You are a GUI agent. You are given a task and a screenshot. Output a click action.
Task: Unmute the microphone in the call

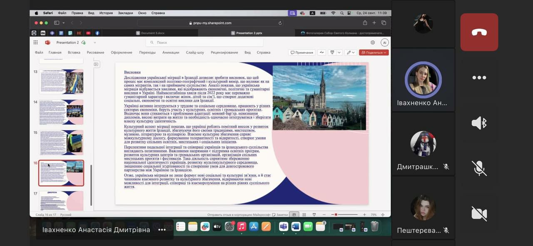pyautogui.click(x=479, y=168)
